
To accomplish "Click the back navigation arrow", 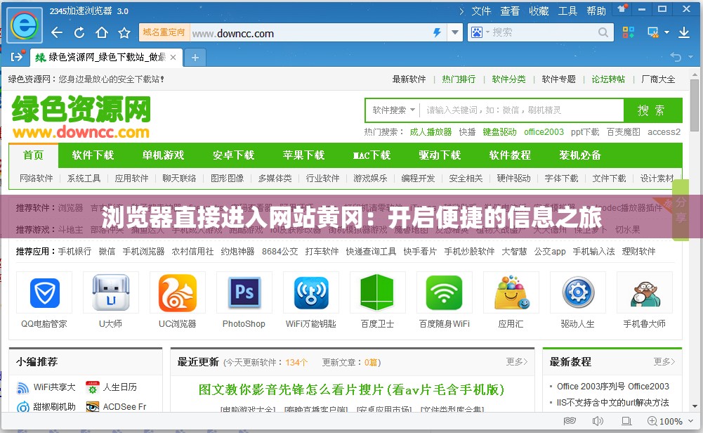I will [x=57, y=32].
